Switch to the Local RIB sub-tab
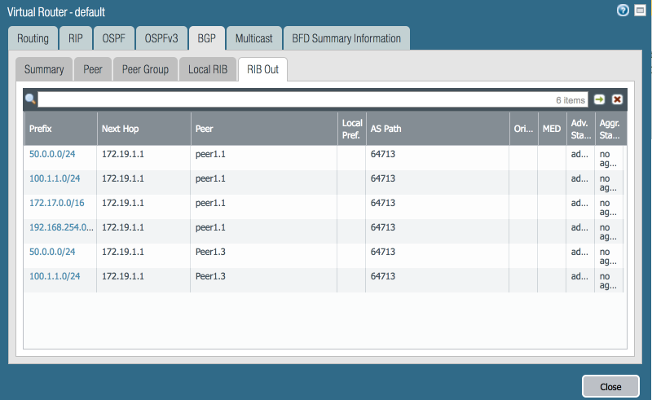The width and height of the screenshot is (652, 400). click(x=208, y=69)
